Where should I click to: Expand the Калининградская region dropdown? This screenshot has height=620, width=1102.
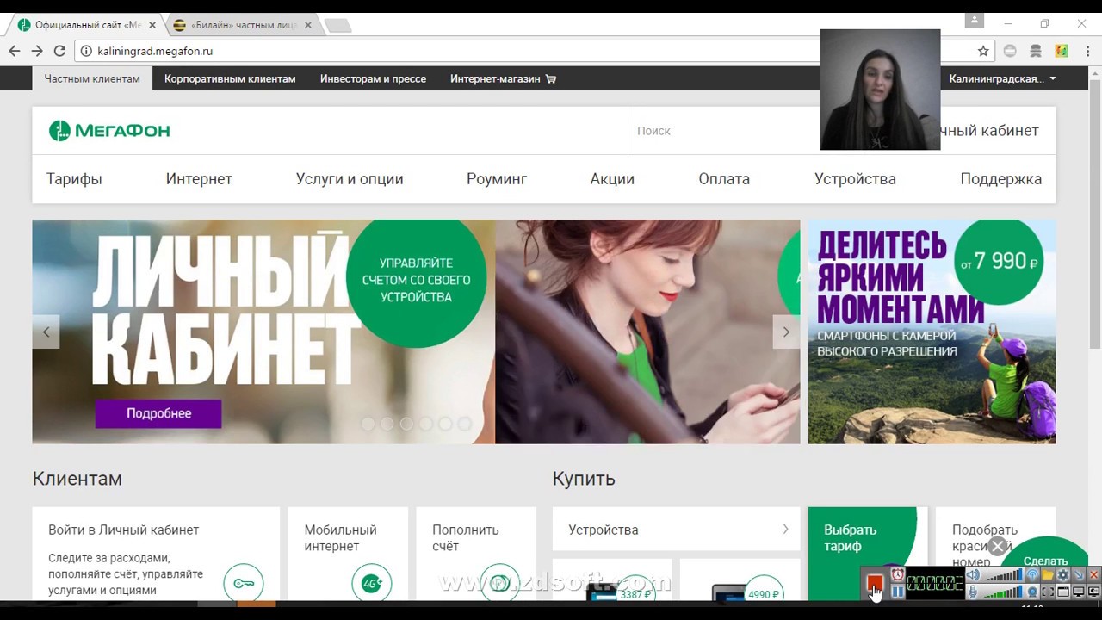point(1002,78)
